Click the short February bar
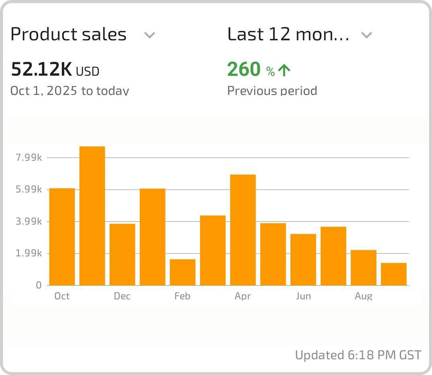 coord(183,272)
